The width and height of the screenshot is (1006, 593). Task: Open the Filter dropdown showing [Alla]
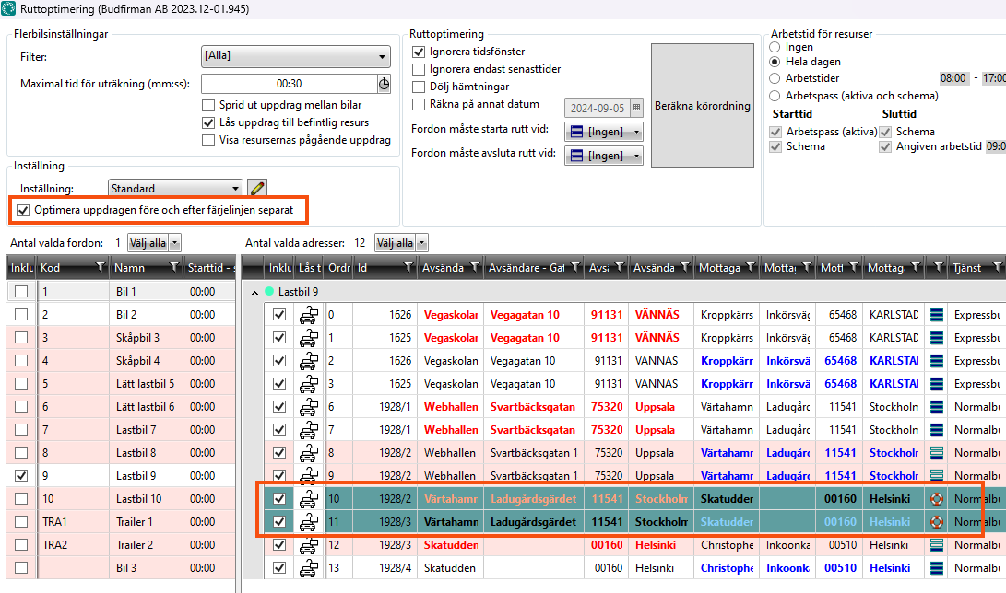point(295,56)
